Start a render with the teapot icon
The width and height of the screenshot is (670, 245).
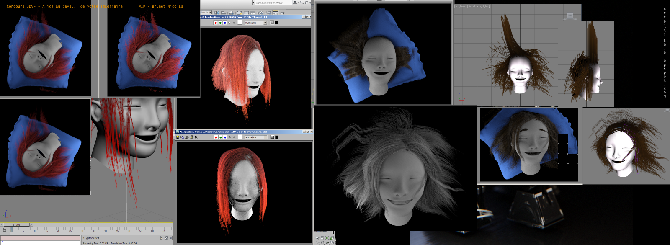[282, 13]
